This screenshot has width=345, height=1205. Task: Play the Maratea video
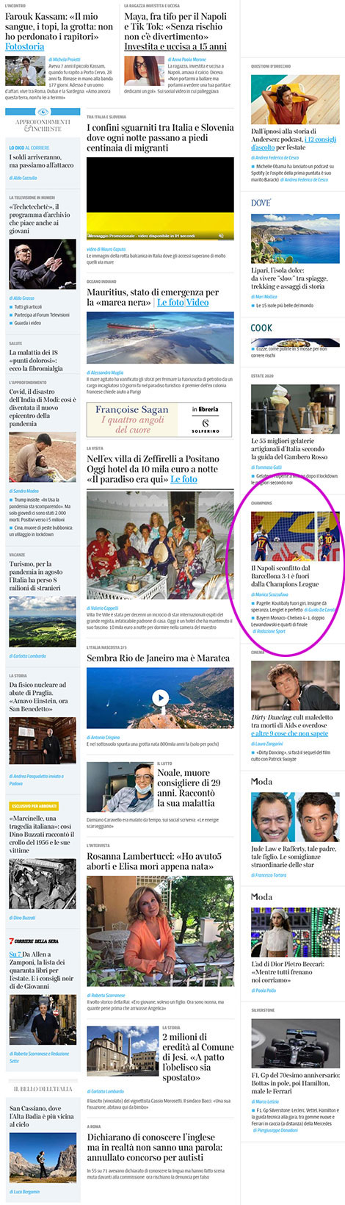coord(160,698)
